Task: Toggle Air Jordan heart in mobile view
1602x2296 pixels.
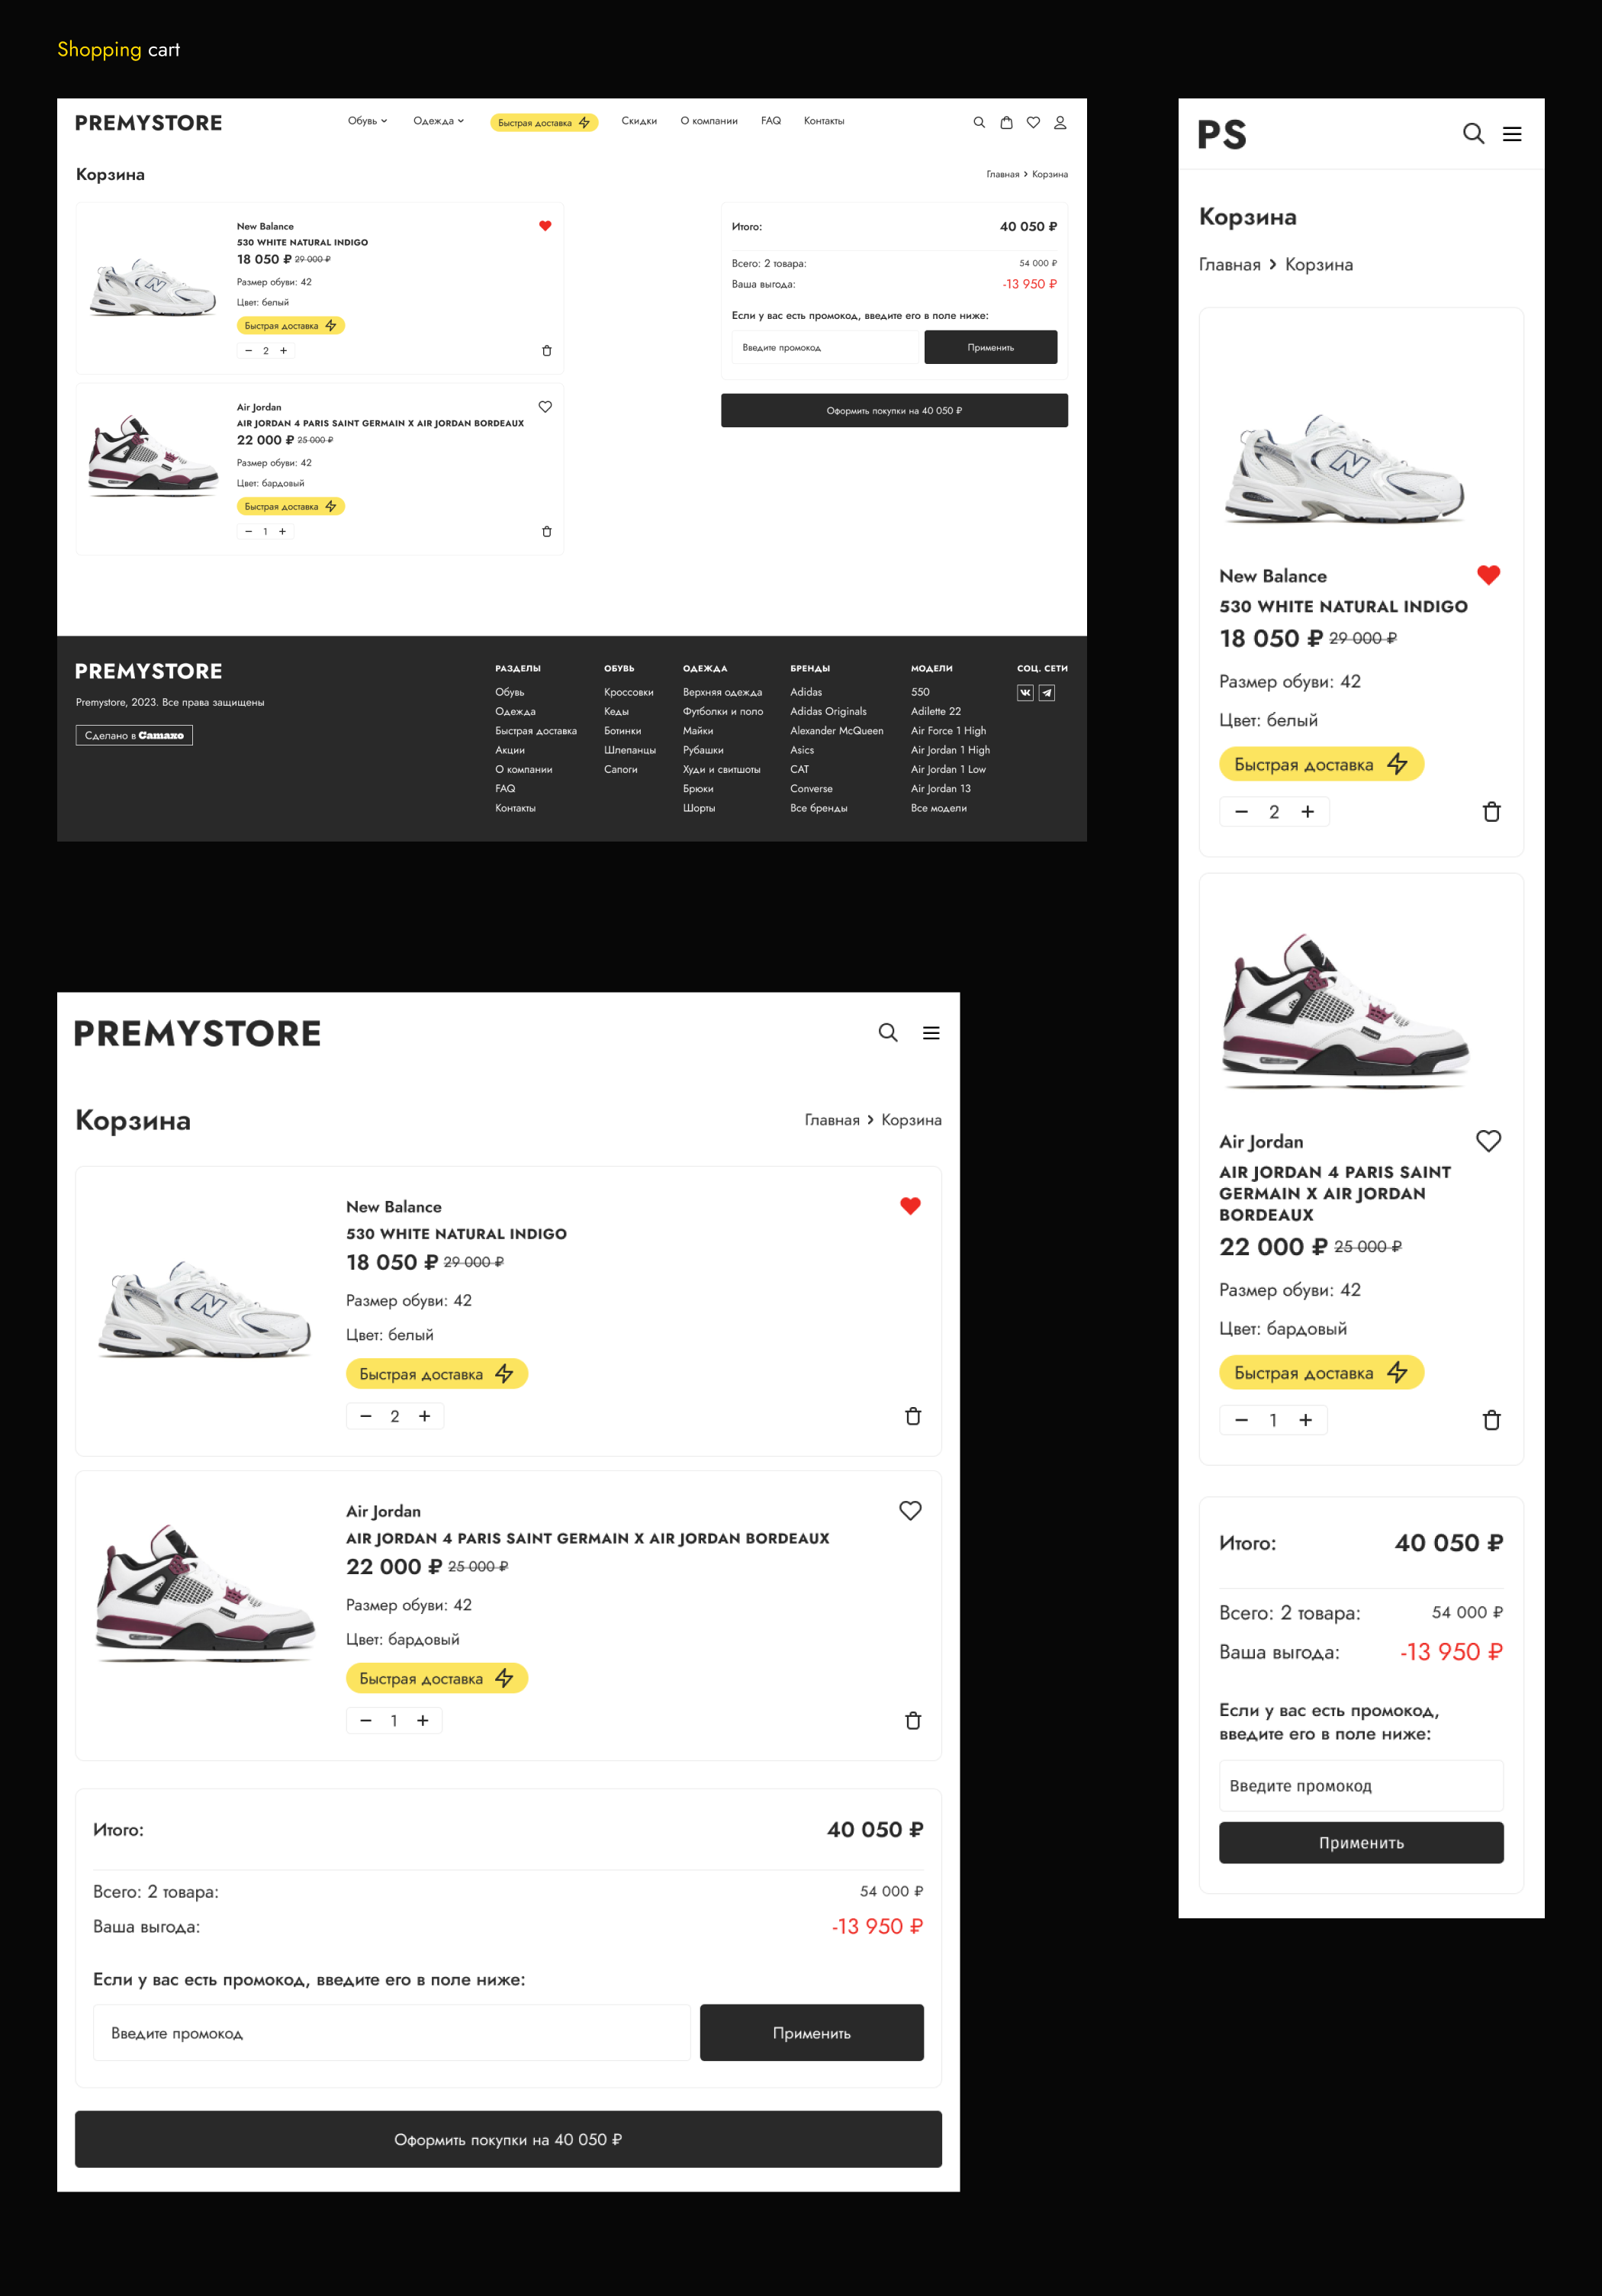Action: click(x=1488, y=1141)
